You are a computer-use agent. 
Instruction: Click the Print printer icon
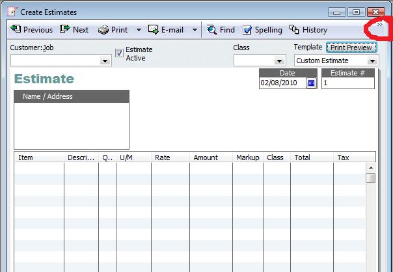click(x=103, y=29)
